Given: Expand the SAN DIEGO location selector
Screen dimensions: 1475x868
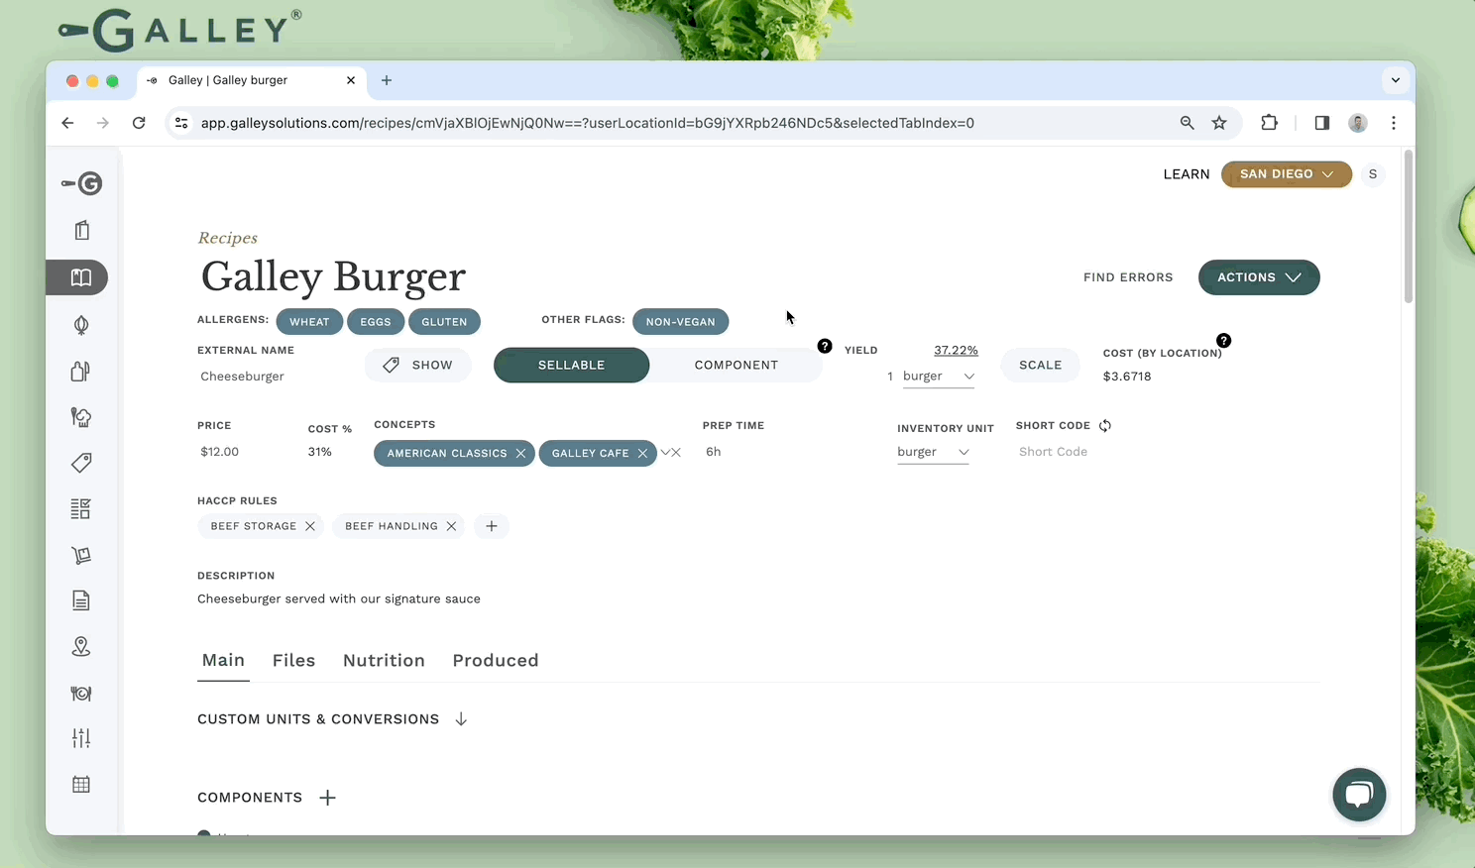Looking at the screenshot, I should pos(1286,173).
